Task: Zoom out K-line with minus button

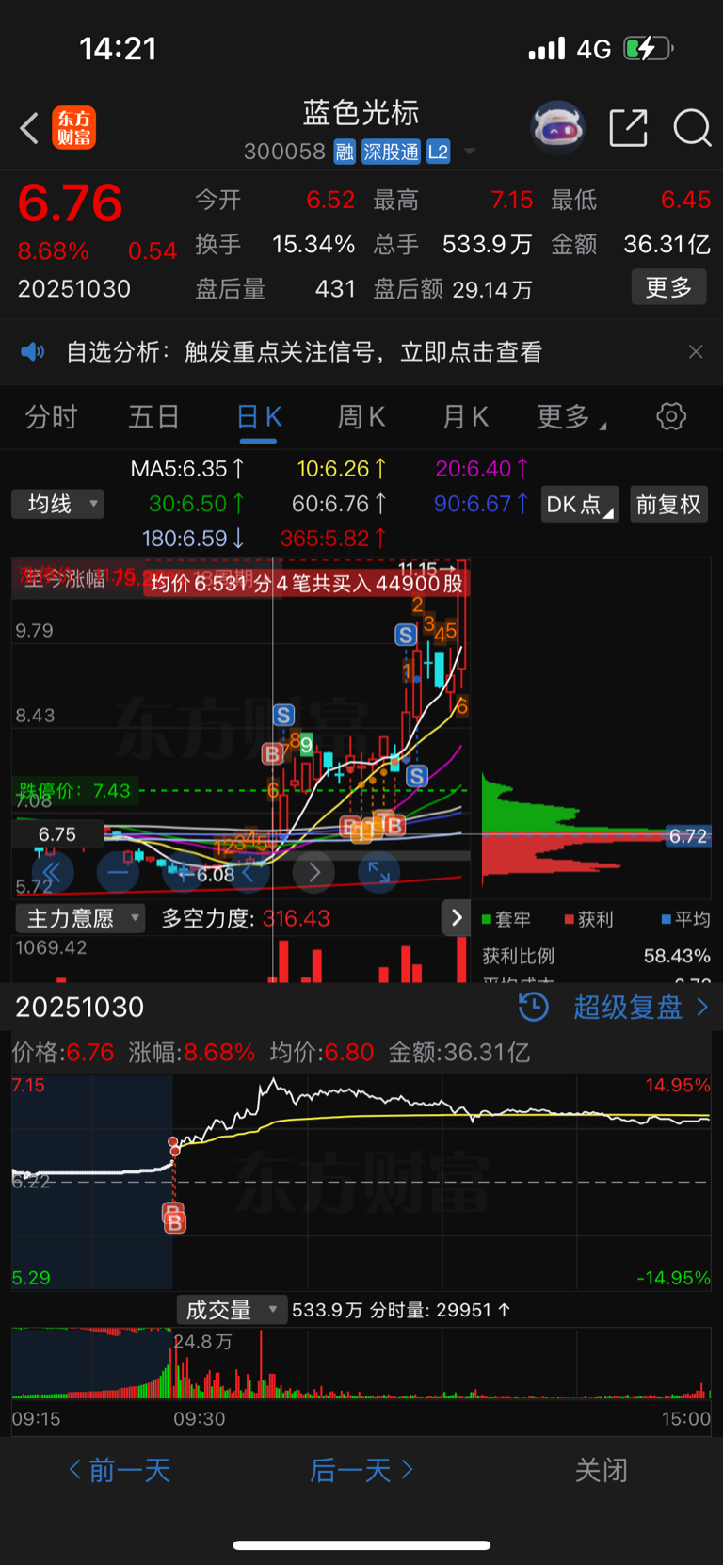Action: click(118, 873)
